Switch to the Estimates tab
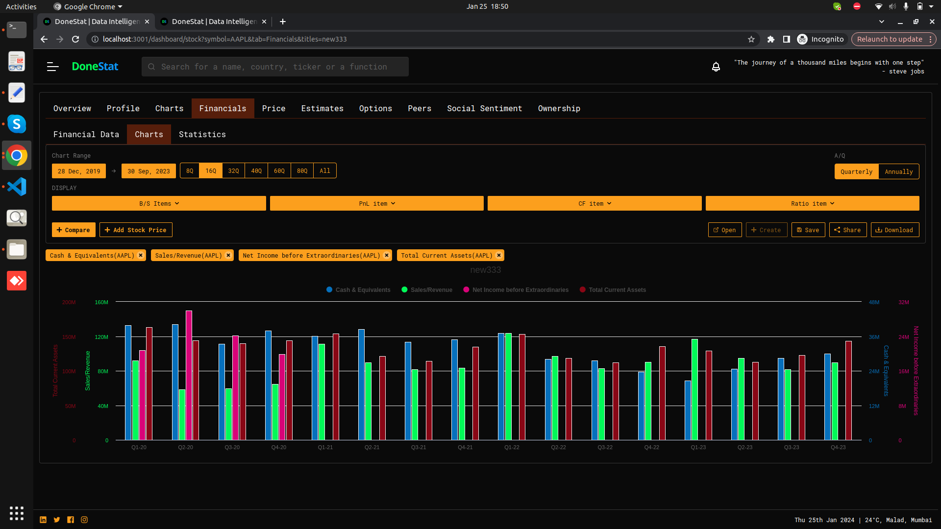 (x=322, y=108)
